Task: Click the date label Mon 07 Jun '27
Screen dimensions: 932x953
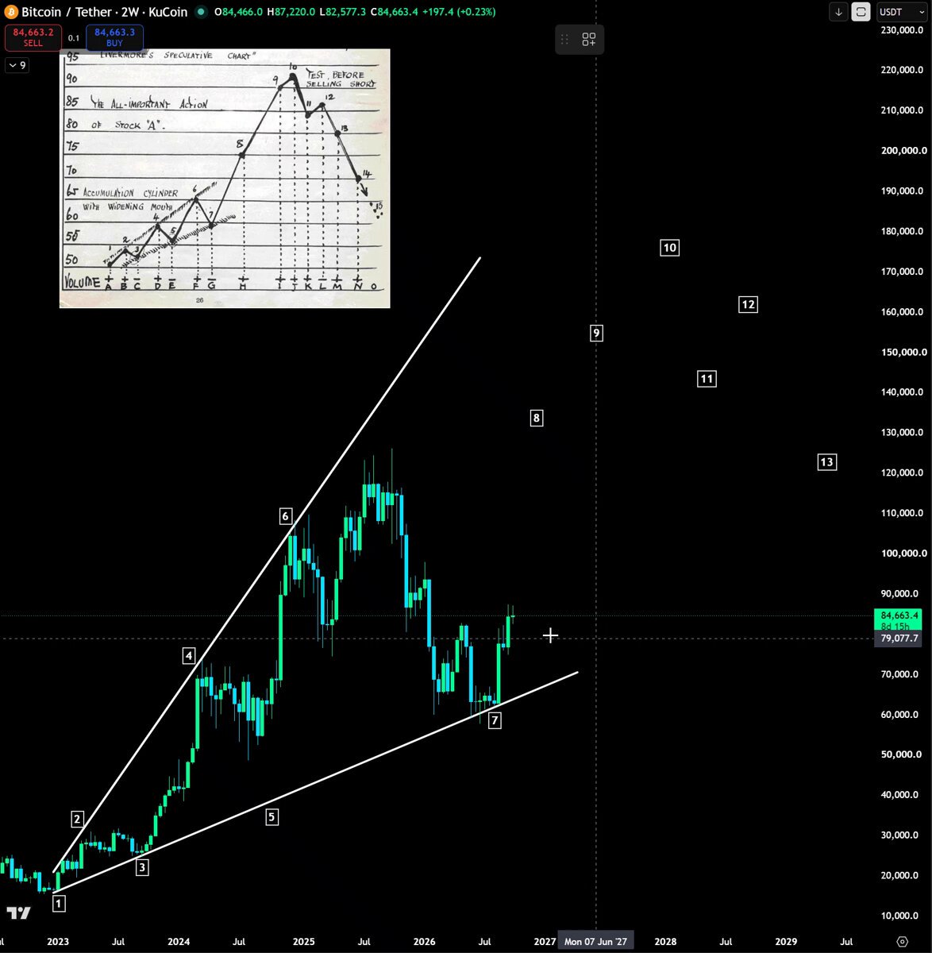Action: (x=595, y=942)
